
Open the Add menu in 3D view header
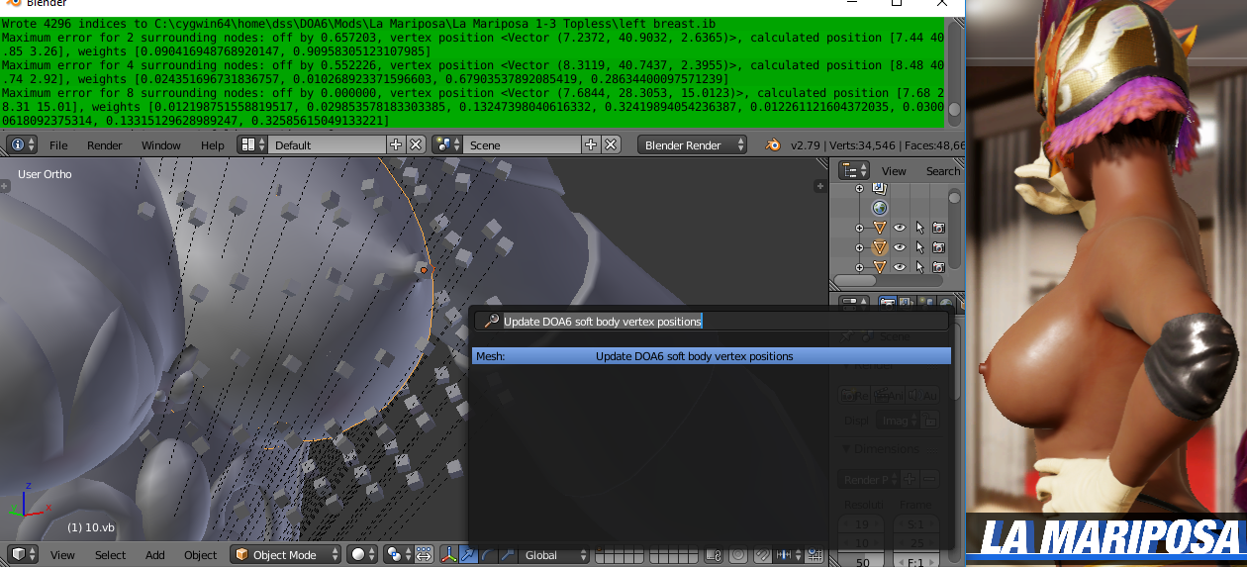tap(155, 555)
